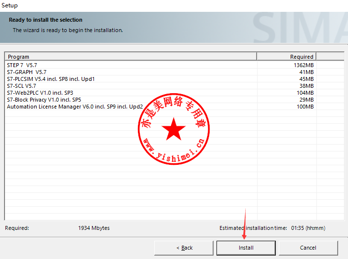Cancel the setup wizard
The image size is (348, 259).
click(x=308, y=248)
